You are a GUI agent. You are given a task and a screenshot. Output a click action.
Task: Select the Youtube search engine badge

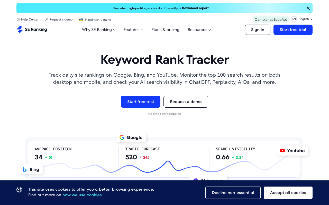pos(292,151)
